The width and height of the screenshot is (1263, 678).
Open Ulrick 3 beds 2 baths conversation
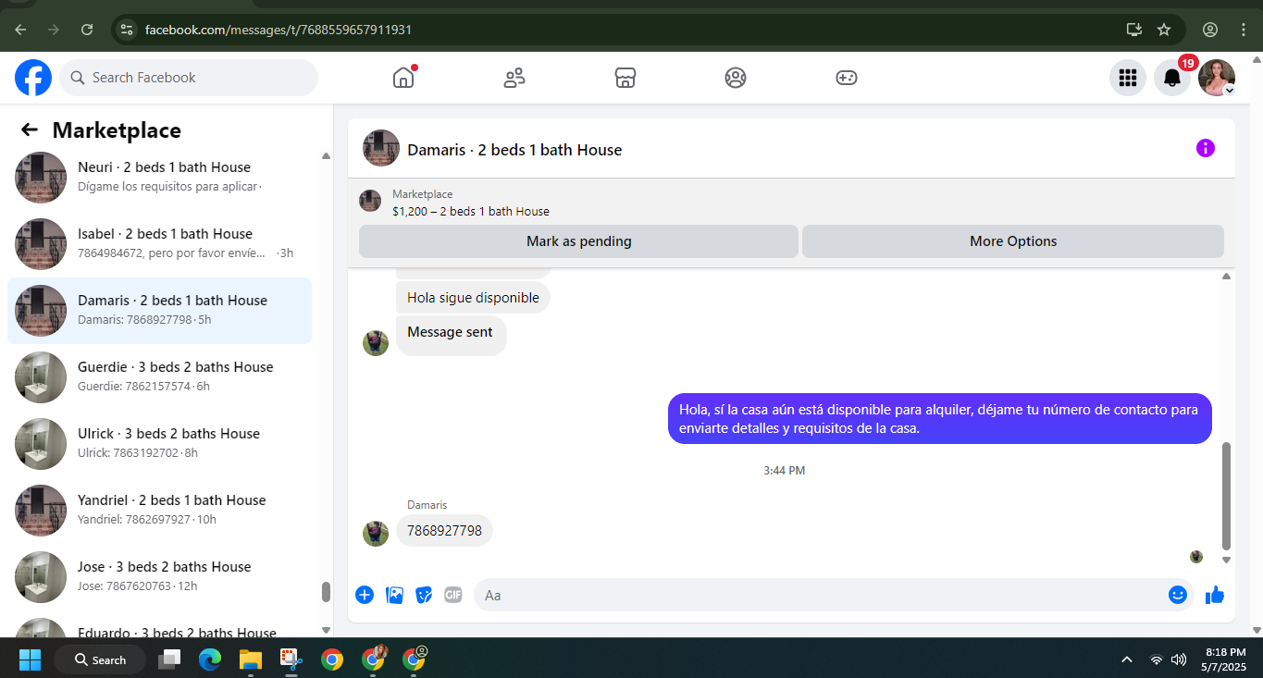tap(159, 443)
